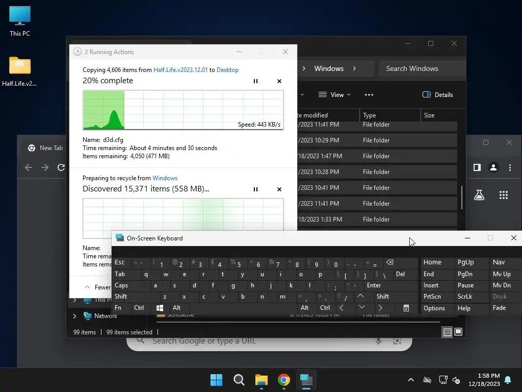Collapse to Fewer details
522x392 pixels.
[98, 287]
